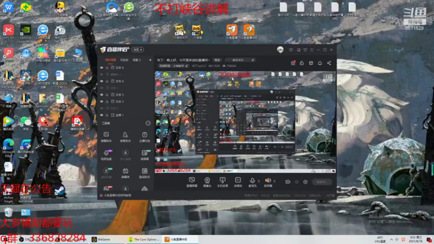Click the unlock padlock icon in header
This screenshot has height=244, width=434.
[302, 63]
